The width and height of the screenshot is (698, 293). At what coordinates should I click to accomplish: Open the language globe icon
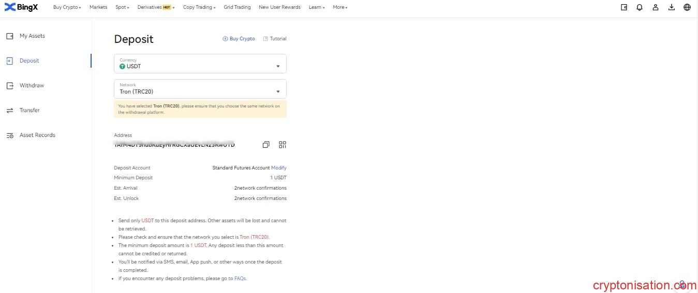(x=687, y=7)
